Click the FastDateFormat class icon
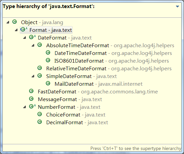The height and width of the screenshot is (154, 184). (x=31, y=91)
